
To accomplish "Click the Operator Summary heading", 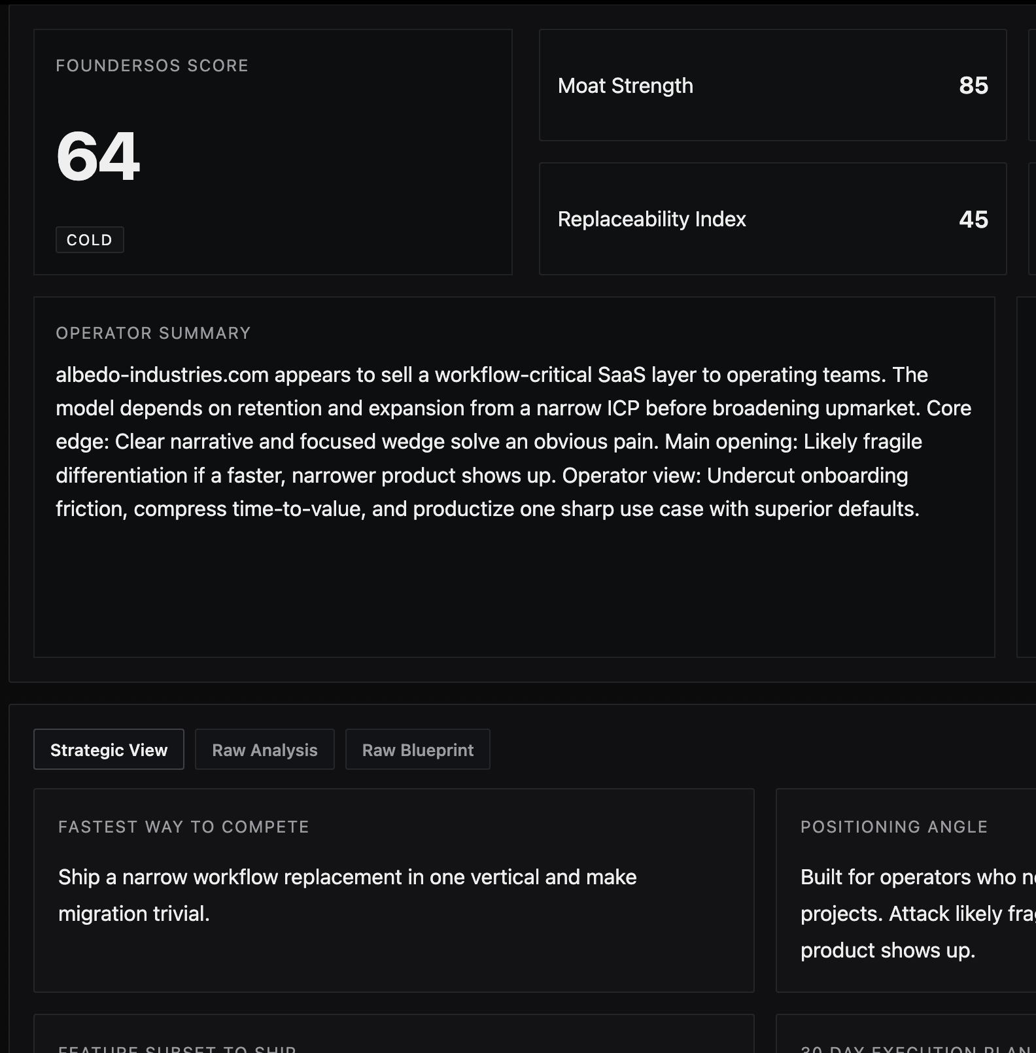I will 153,334.
